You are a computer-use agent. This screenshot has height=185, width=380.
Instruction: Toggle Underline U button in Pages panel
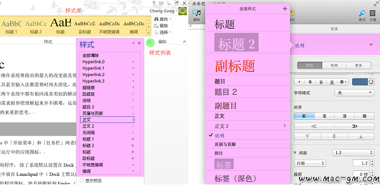tap(321, 82)
